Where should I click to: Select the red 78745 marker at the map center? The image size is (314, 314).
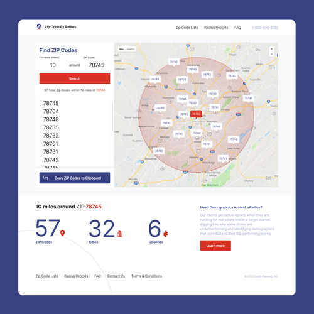click(196, 114)
